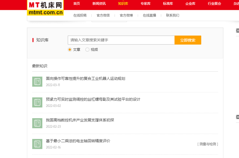This screenshot has height=158, width=239.
Task: Open 专家库 navigation item
Action: pyautogui.click(x=145, y=4)
